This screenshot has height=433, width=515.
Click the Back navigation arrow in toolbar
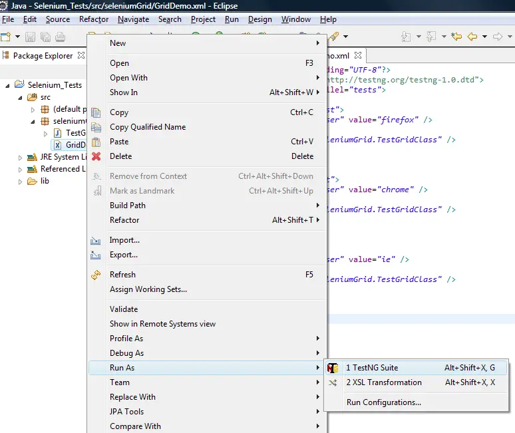(x=473, y=37)
